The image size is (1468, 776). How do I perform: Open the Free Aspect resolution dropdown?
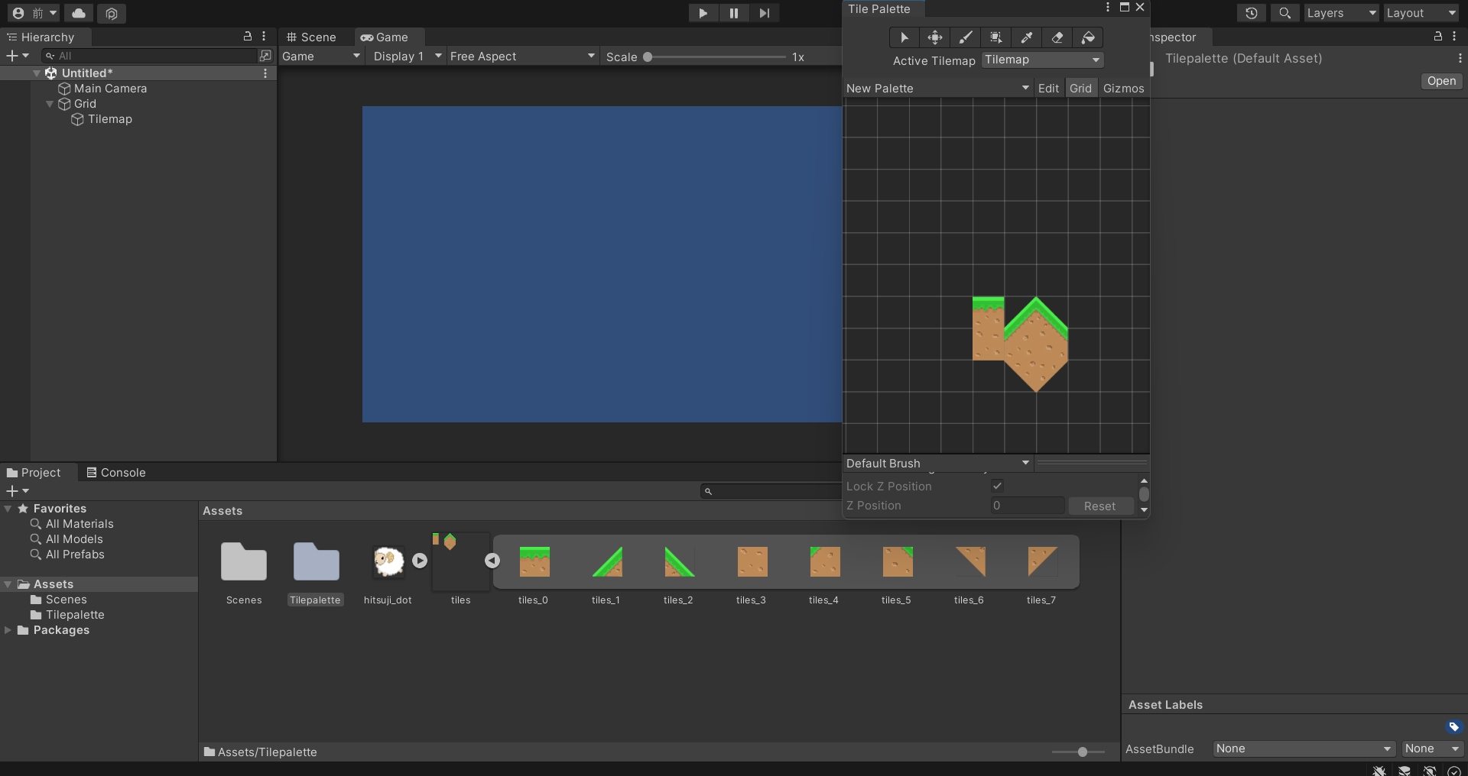521,57
